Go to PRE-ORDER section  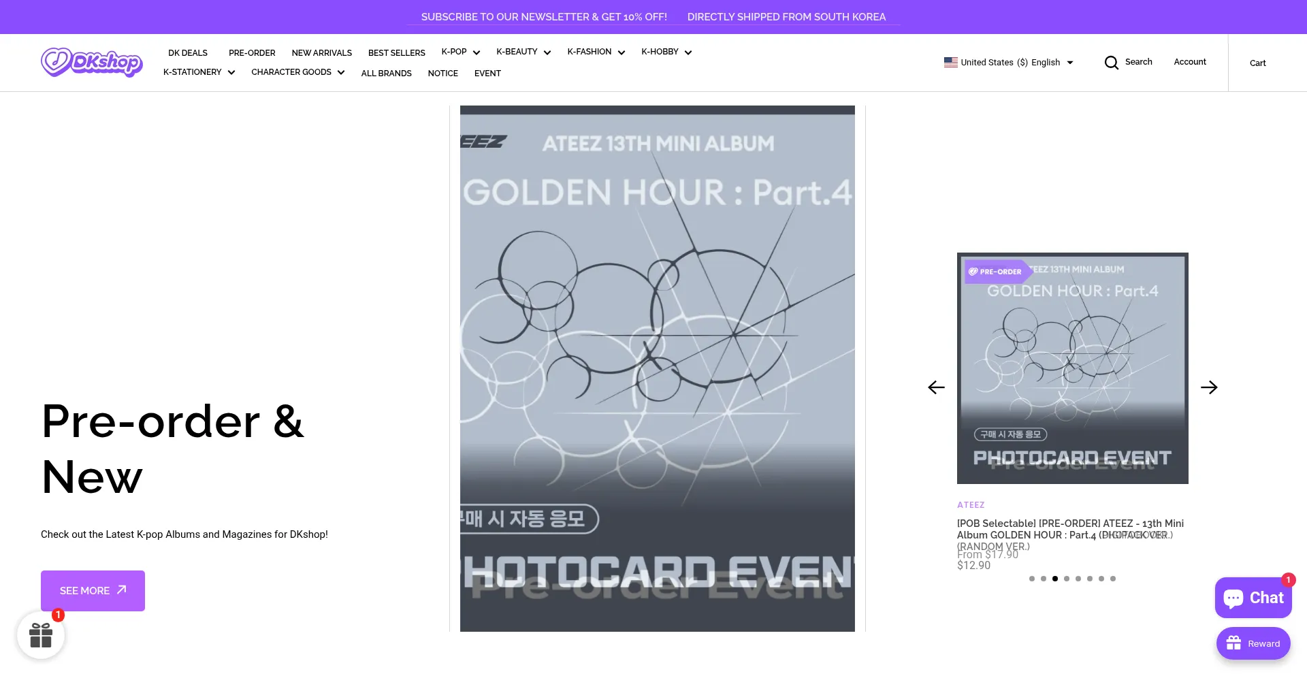tap(252, 53)
